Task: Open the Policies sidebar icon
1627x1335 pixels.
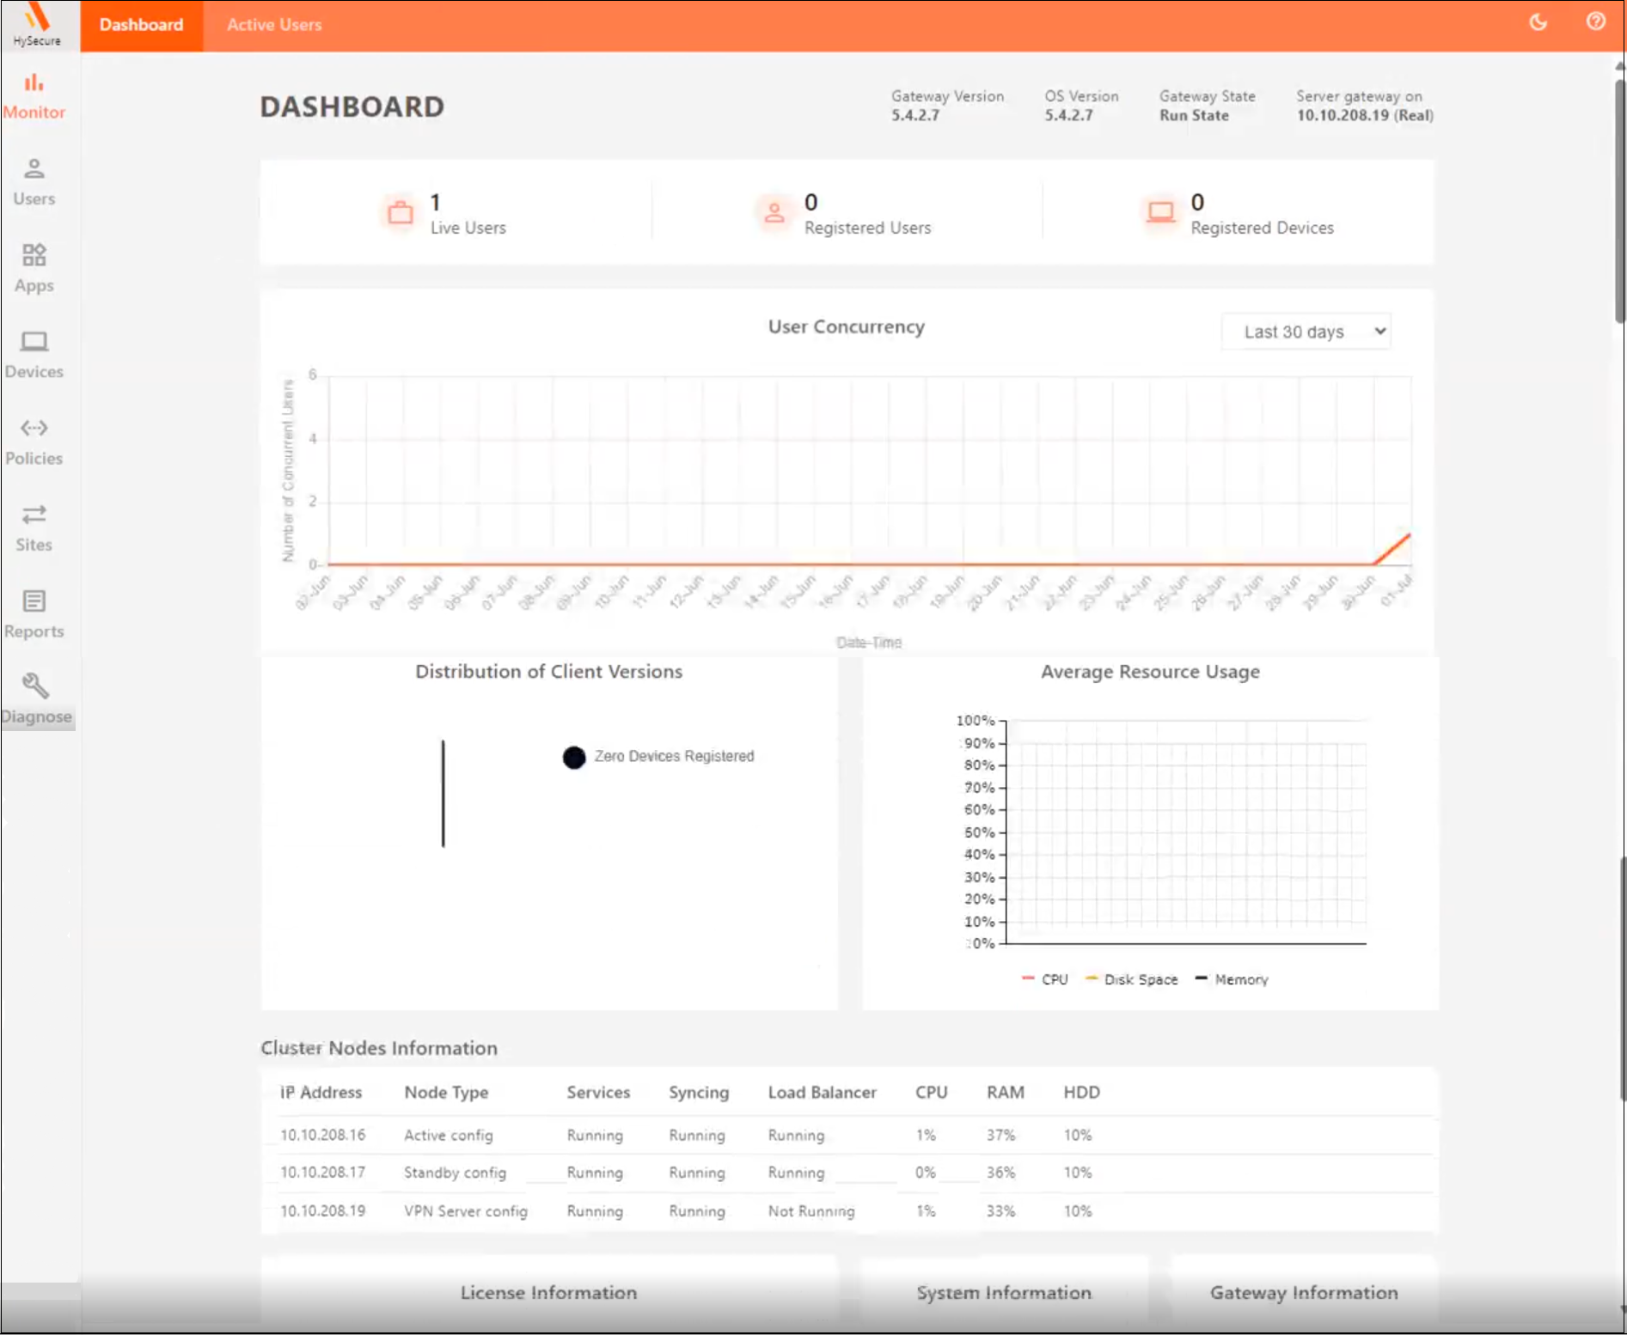Action: [x=34, y=428]
